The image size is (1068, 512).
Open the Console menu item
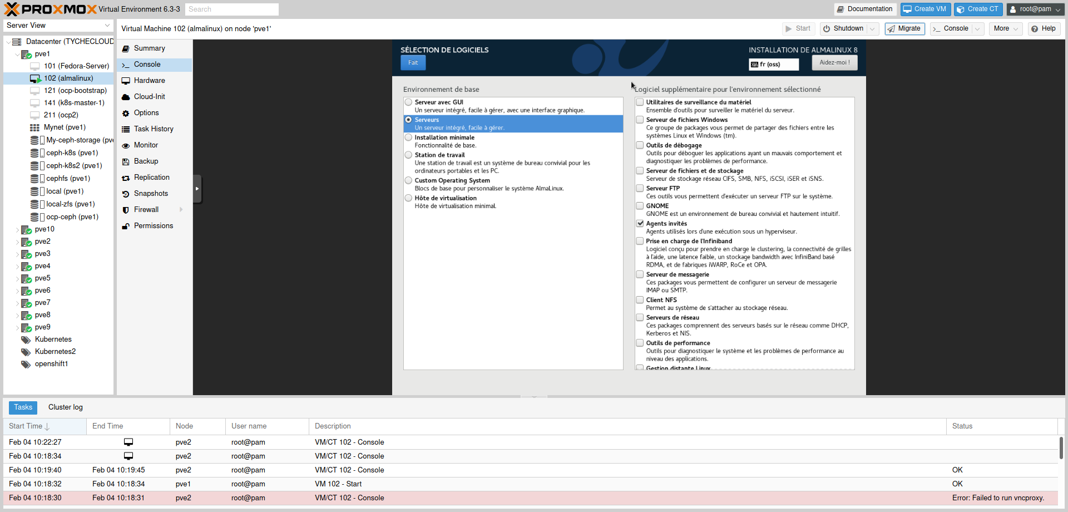pos(155,65)
